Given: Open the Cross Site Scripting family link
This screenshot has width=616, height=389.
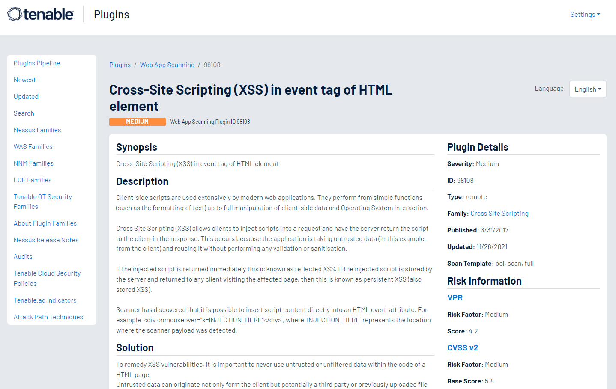Looking at the screenshot, I should point(499,214).
